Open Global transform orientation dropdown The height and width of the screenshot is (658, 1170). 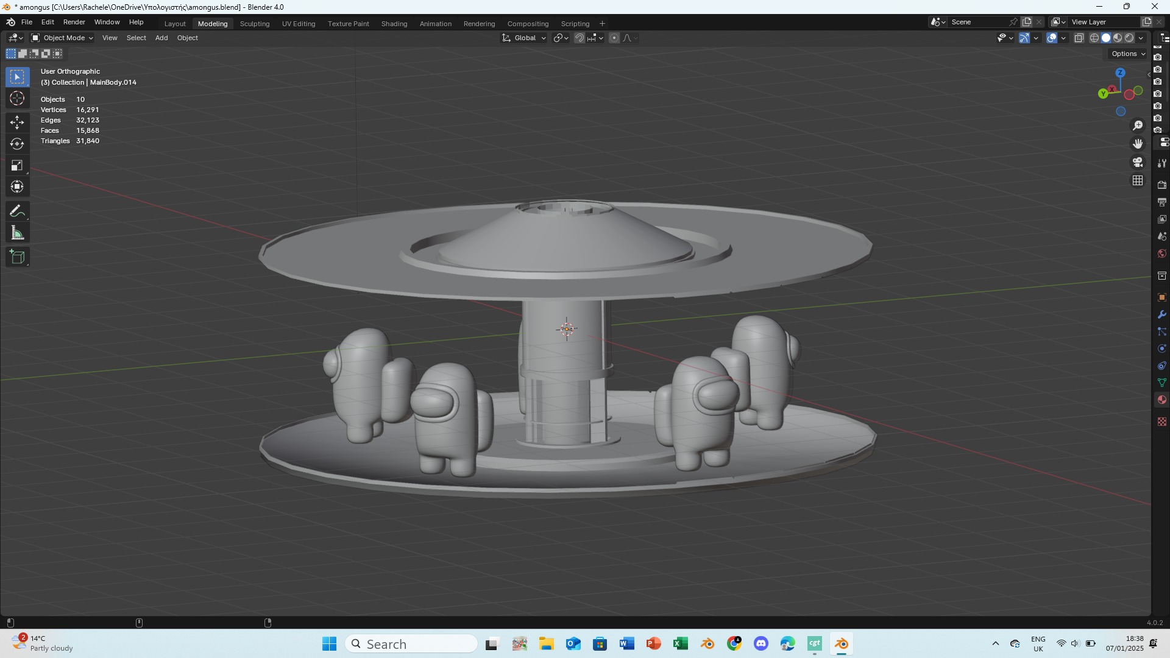pos(524,38)
